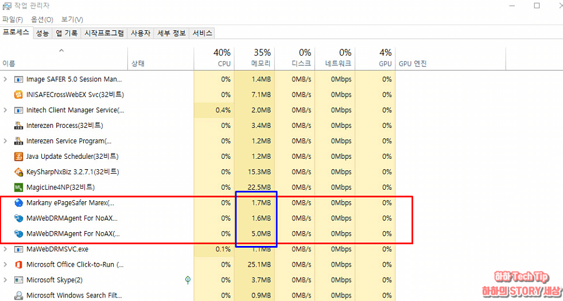Click the Java Update Scheduler icon
The image size is (563, 301).
tap(18, 157)
